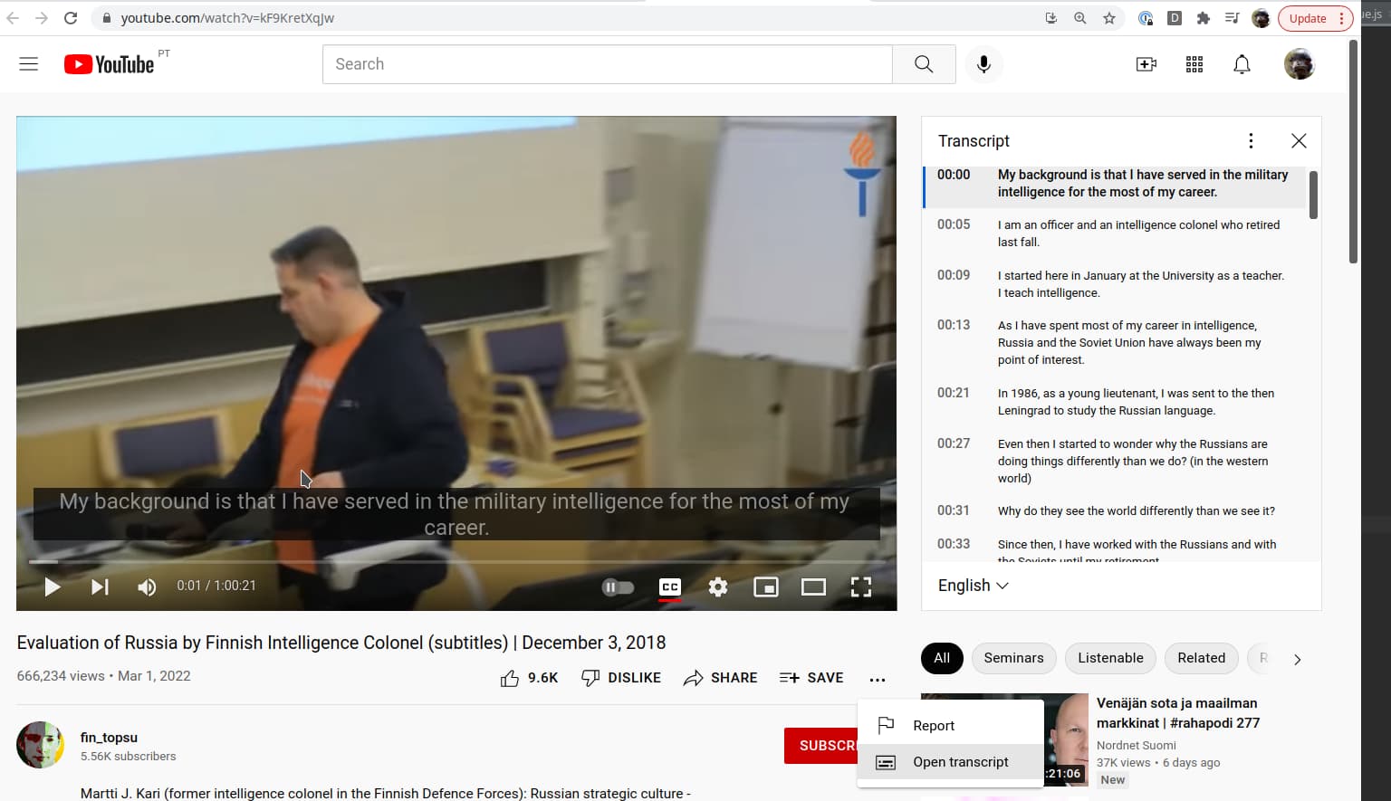
Task: Open the YouTube apps grid
Action: 1194,64
